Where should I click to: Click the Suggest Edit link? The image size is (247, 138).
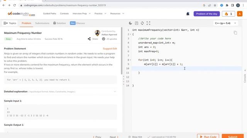pos(110,49)
